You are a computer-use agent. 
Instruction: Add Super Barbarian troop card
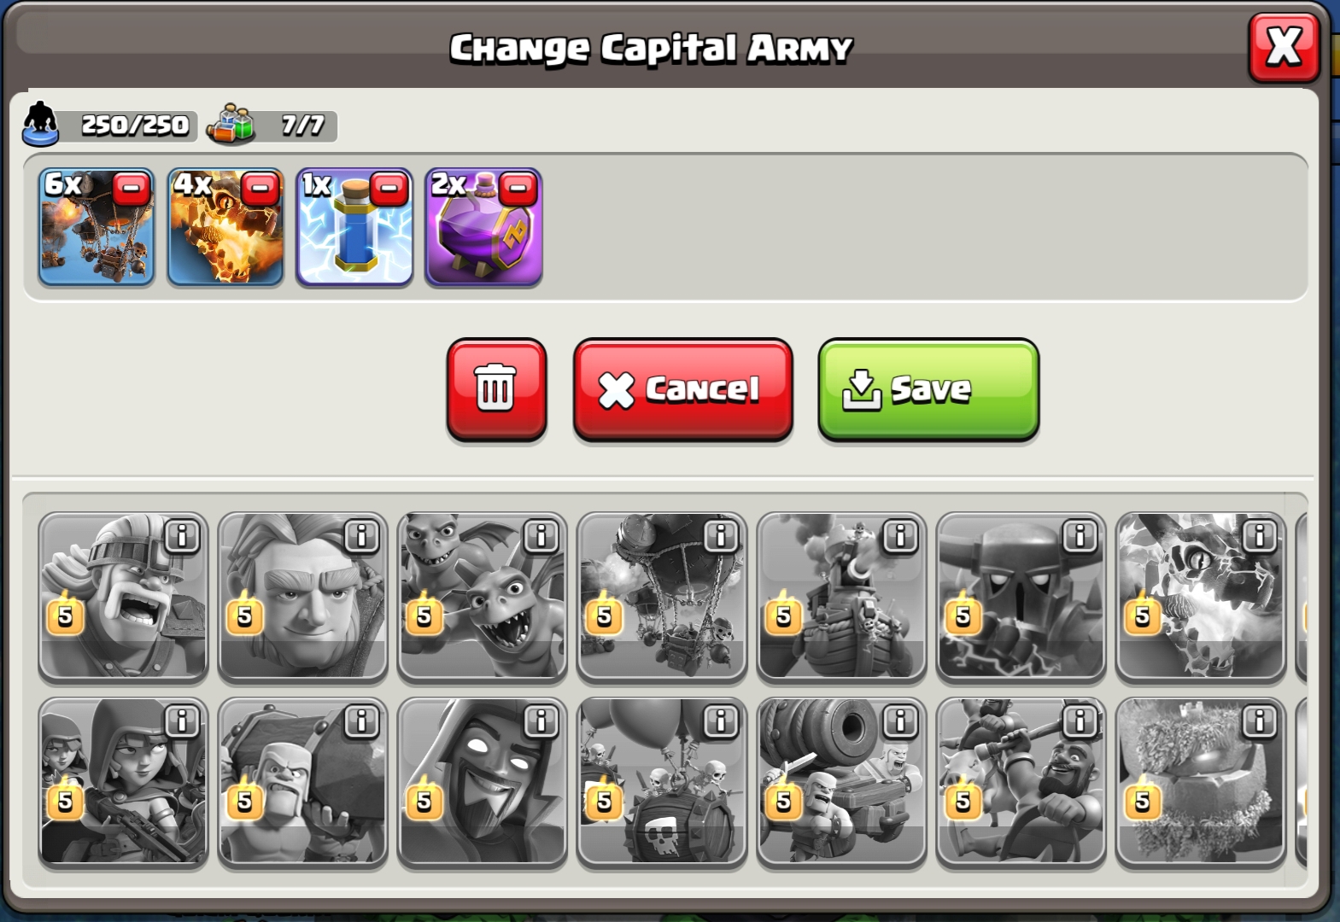click(x=123, y=598)
